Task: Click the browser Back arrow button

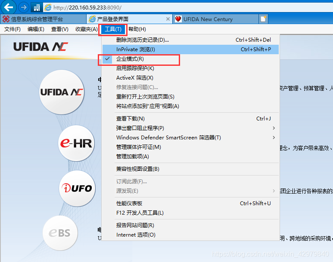Action: tap(9, 8)
